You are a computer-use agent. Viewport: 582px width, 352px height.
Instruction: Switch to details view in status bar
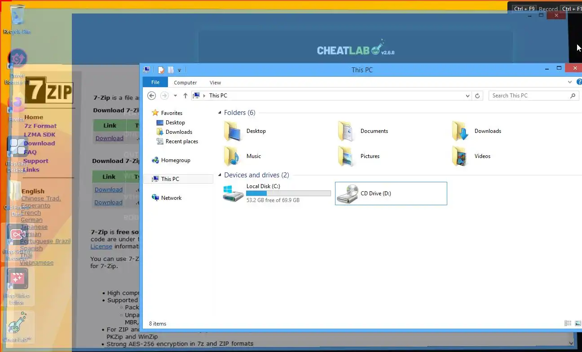pos(568,323)
